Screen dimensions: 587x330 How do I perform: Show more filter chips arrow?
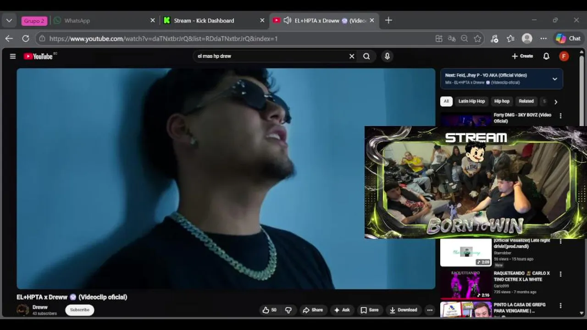[556, 102]
